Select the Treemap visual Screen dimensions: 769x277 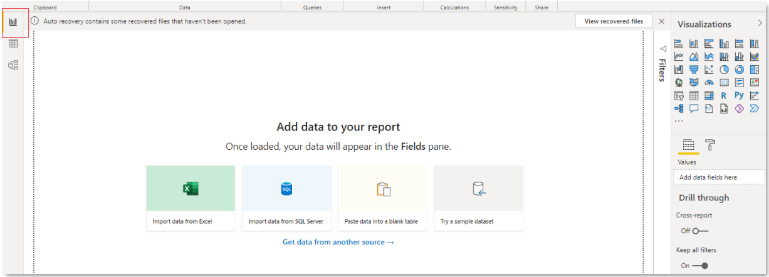point(754,70)
